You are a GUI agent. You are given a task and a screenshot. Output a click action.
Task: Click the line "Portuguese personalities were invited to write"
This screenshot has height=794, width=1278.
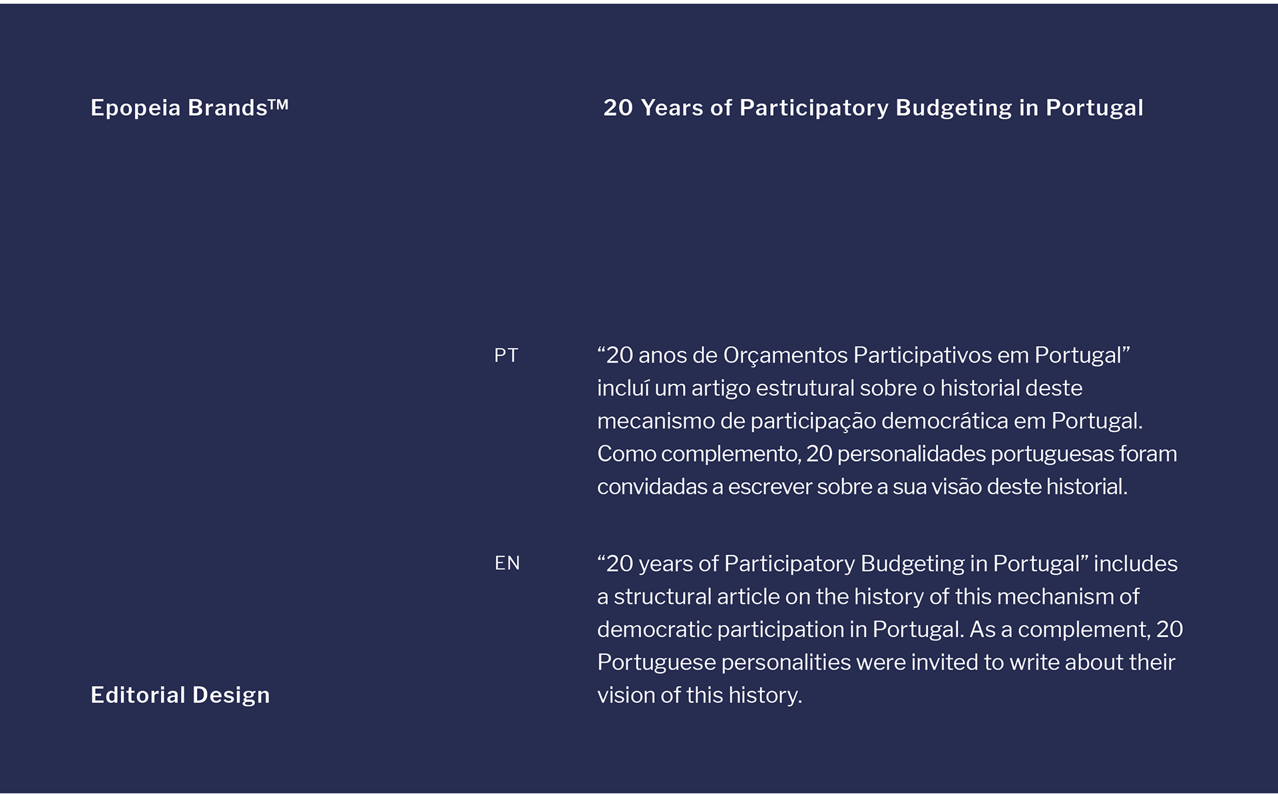tap(887, 662)
